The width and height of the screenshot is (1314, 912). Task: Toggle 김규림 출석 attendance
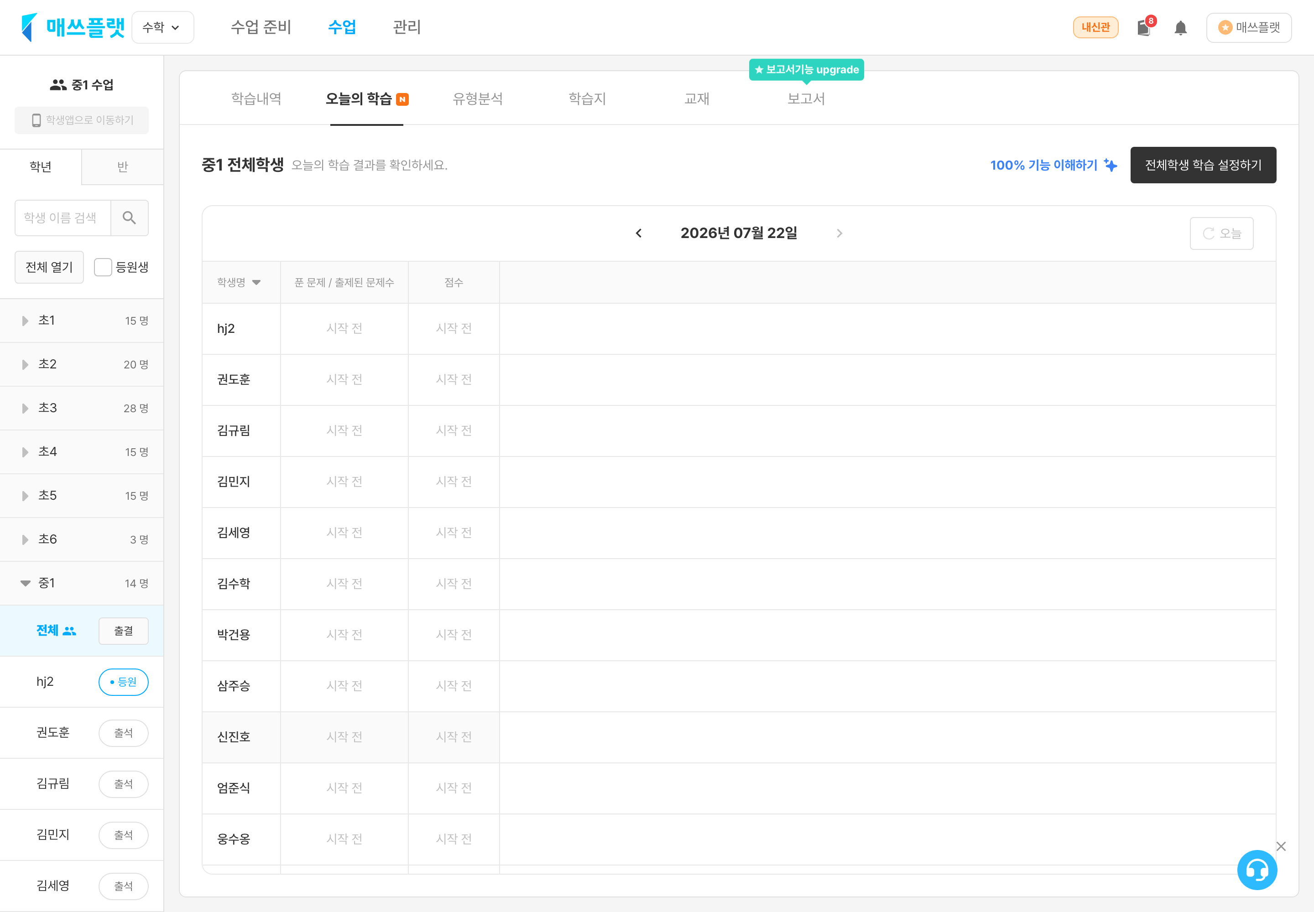click(x=124, y=784)
